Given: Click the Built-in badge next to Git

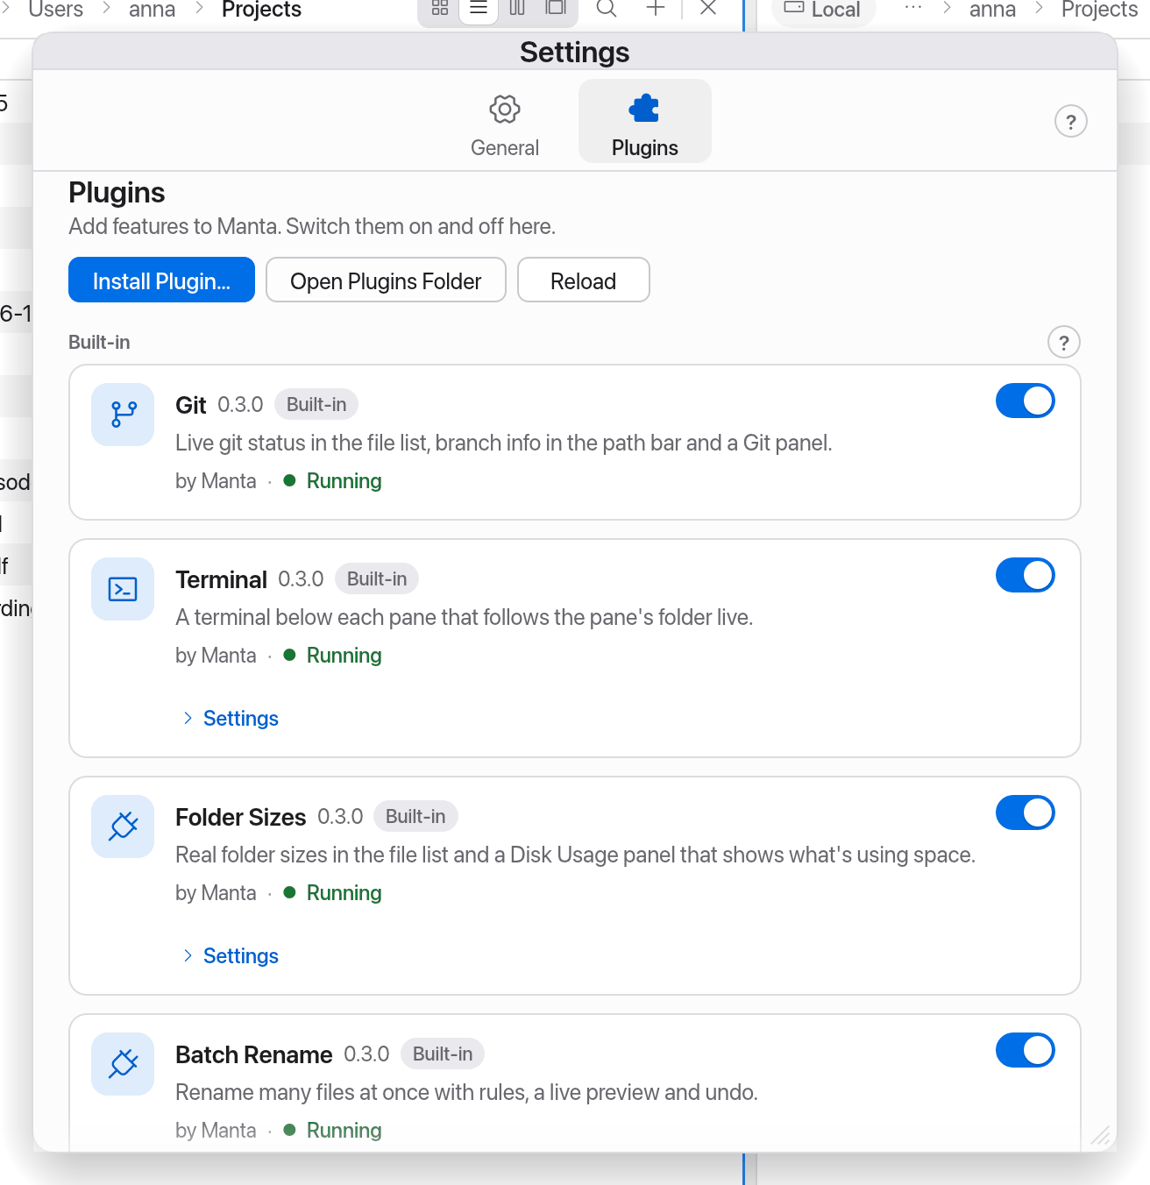Looking at the screenshot, I should click(316, 405).
